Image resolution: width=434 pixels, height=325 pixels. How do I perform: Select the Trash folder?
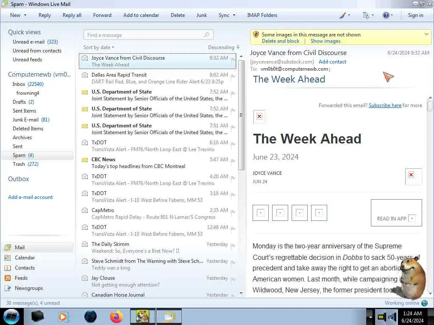click(25, 164)
